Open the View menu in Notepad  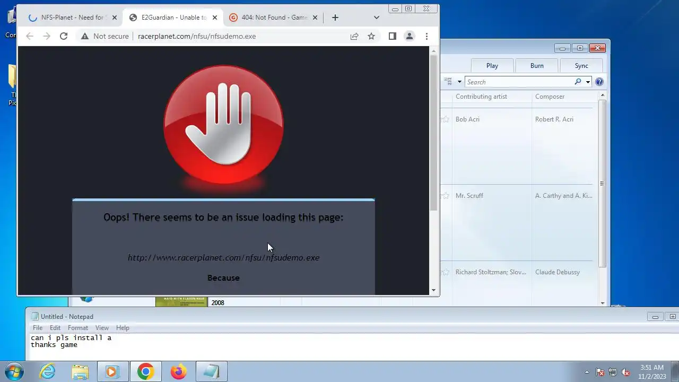(x=102, y=328)
